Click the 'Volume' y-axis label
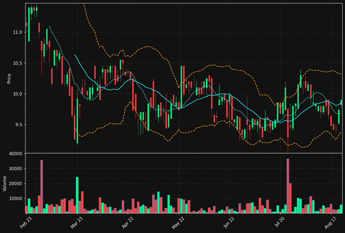Image resolution: width=345 pixels, height=233 pixels. coord(5,183)
